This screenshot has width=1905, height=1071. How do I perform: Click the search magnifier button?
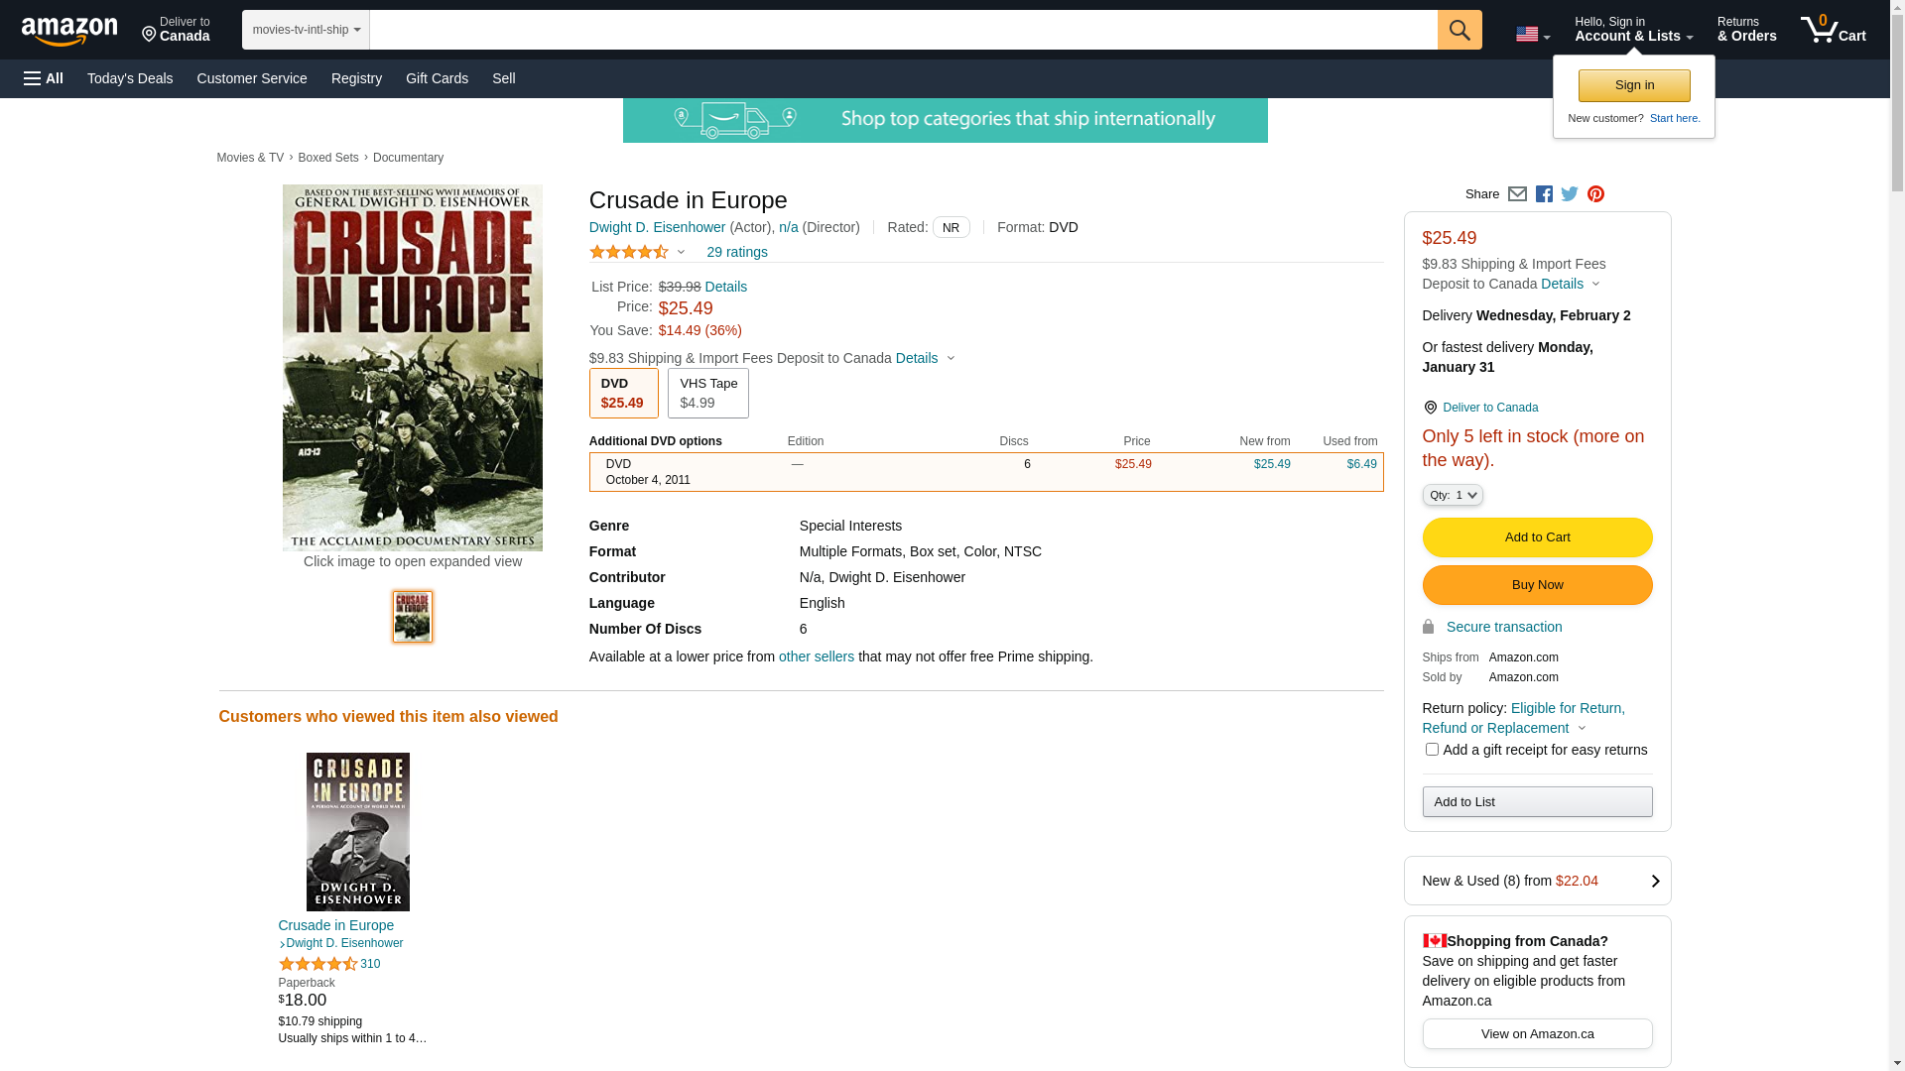(x=1459, y=30)
